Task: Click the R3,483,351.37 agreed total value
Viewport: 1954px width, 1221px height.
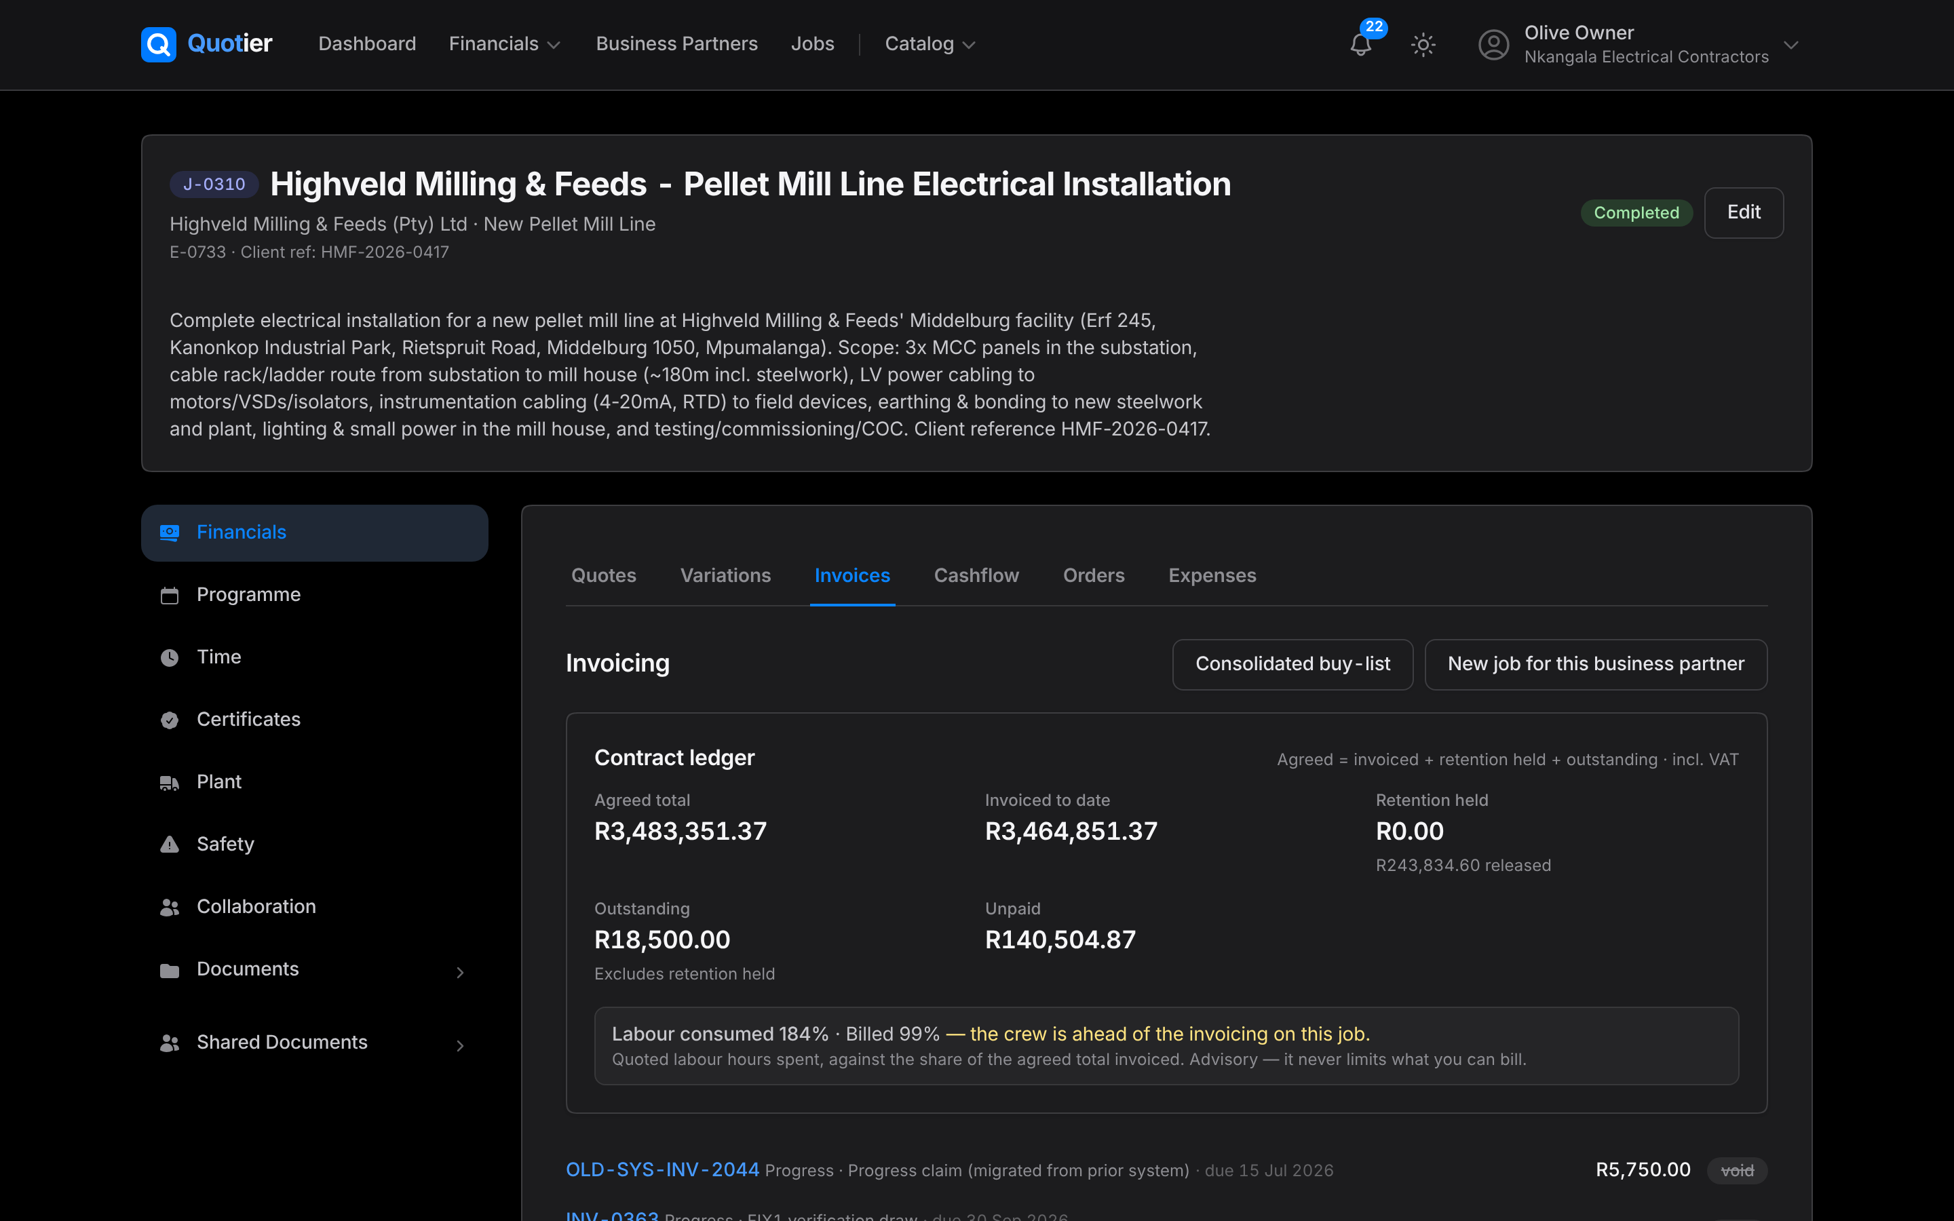Action: (680, 831)
